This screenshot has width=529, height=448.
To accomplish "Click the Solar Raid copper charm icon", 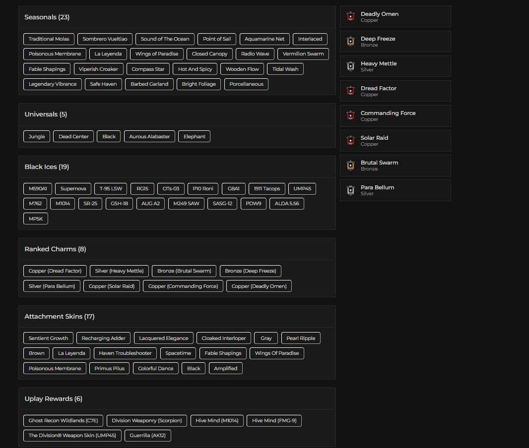I will (350, 141).
